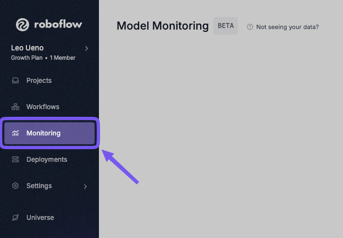
Task: Click the Workflows diagram icon
Action: [15, 107]
